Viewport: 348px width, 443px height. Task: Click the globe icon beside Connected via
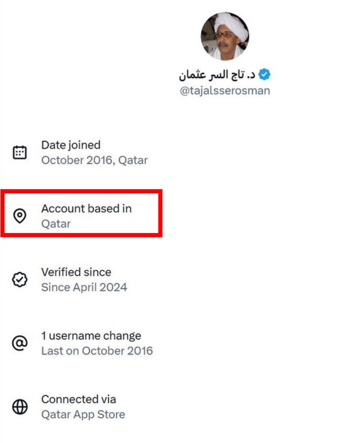(20, 407)
